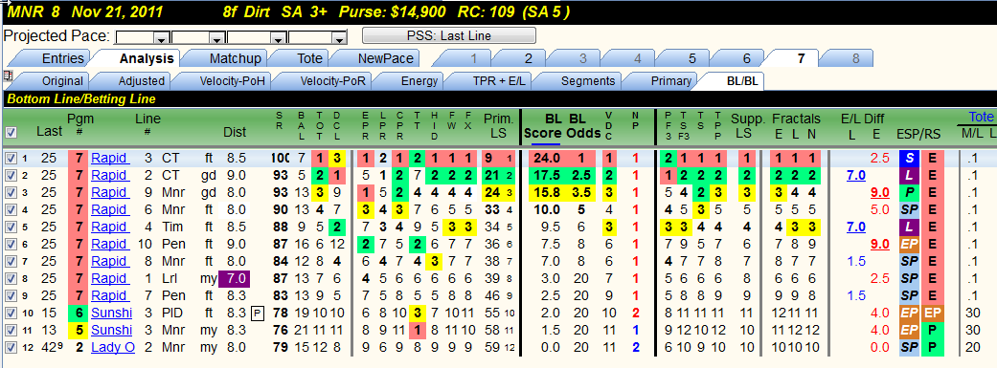Toggle the select-all checkbox in the header
This screenshot has width=997, height=368.
pos(11,133)
